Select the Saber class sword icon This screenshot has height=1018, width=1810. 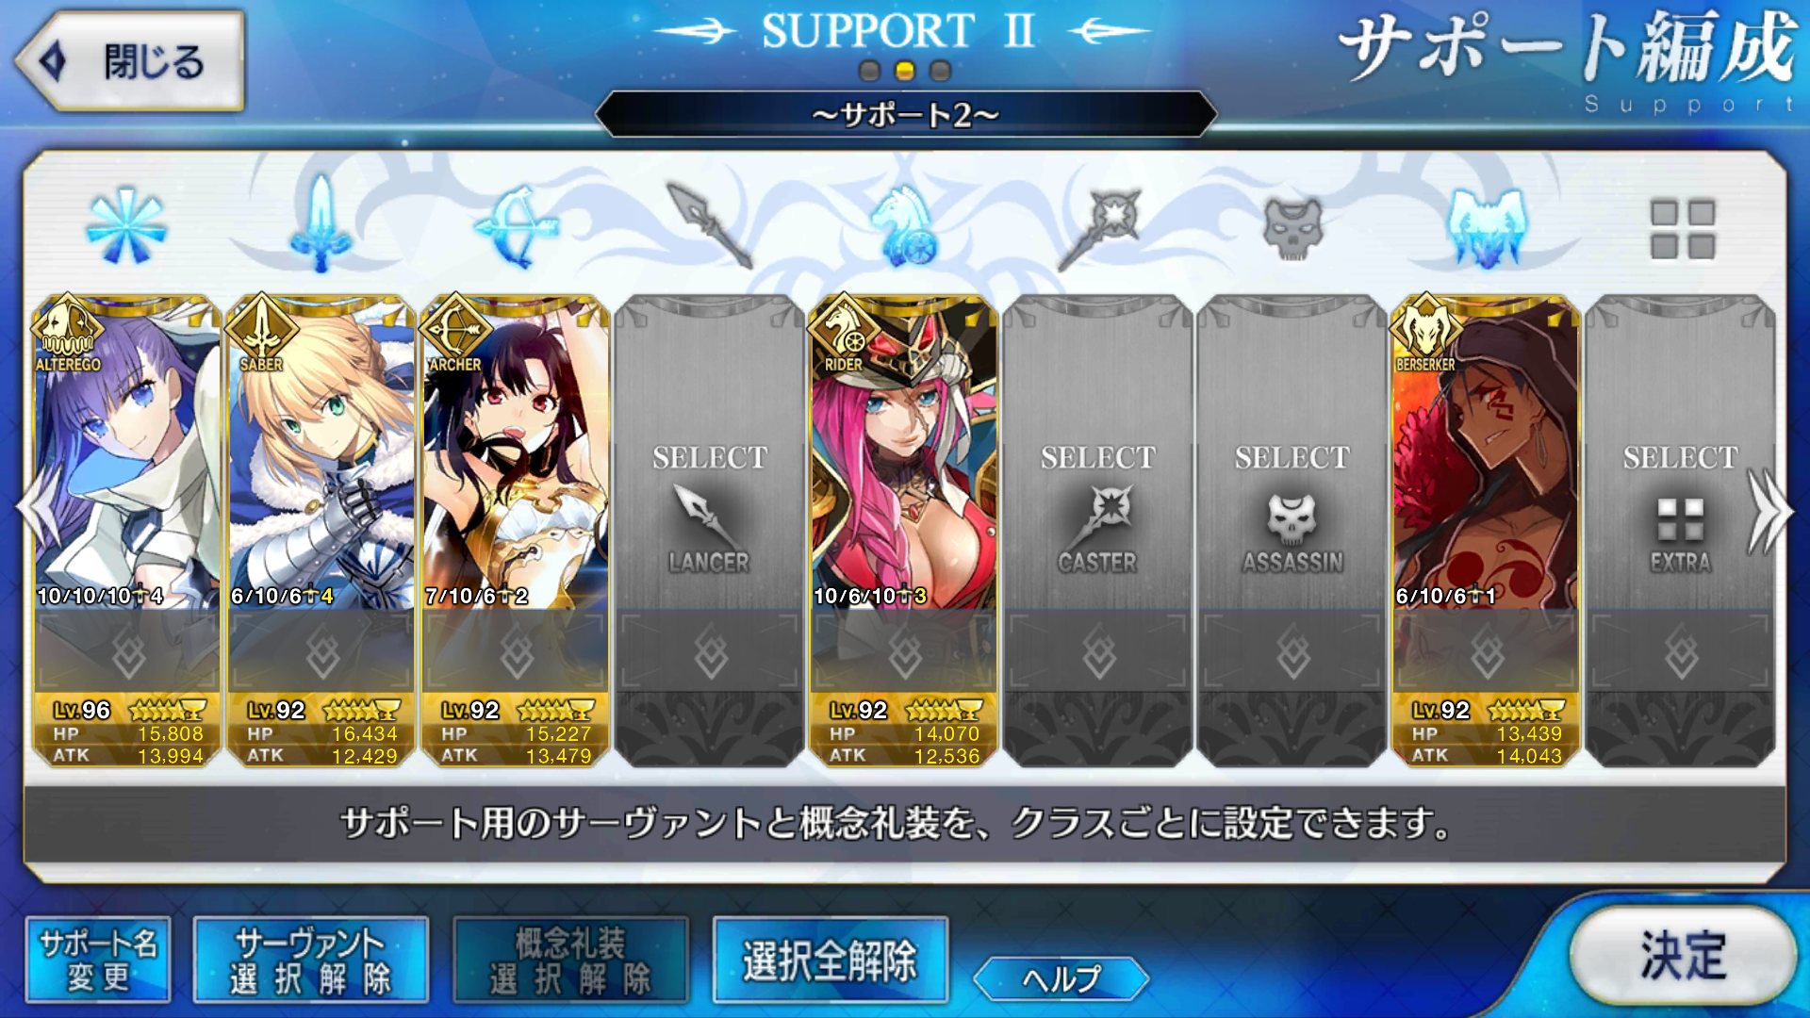[321, 224]
